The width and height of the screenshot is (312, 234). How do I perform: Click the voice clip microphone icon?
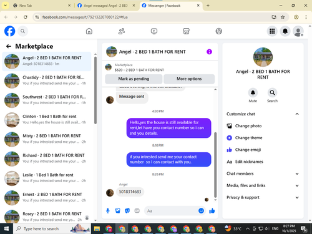click(108, 211)
